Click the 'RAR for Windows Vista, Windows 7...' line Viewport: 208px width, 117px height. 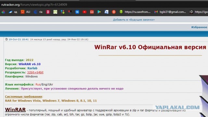click(x=51, y=100)
